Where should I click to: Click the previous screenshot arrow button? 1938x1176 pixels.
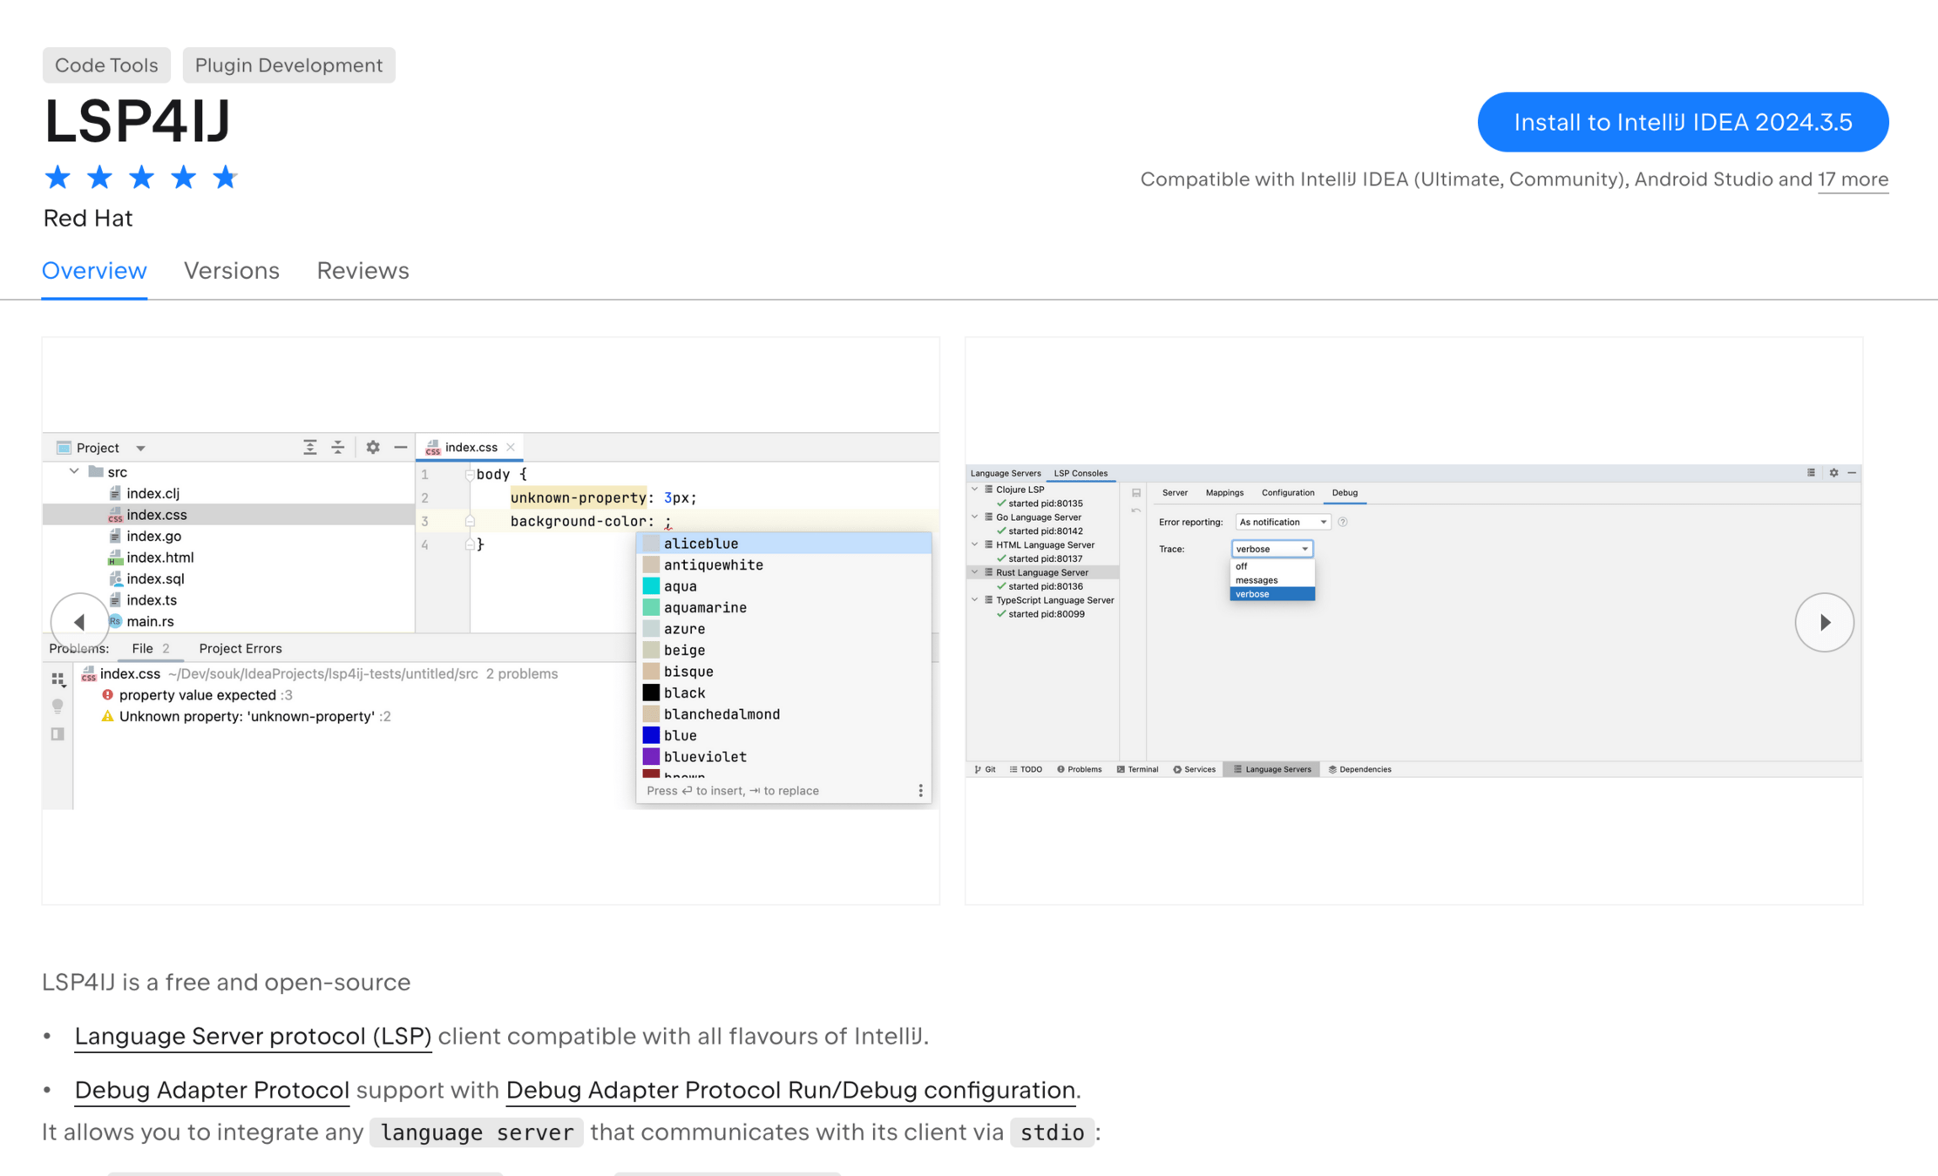[x=79, y=622]
